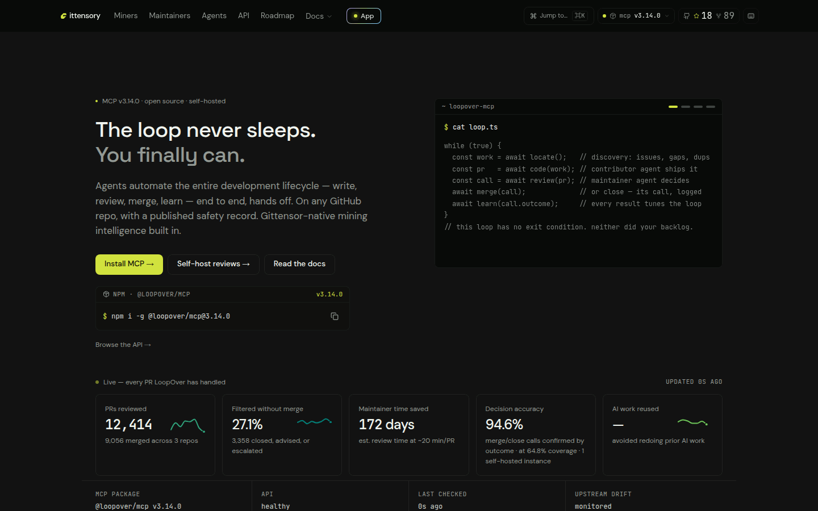Expand the Docs dropdown menu

point(319,16)
